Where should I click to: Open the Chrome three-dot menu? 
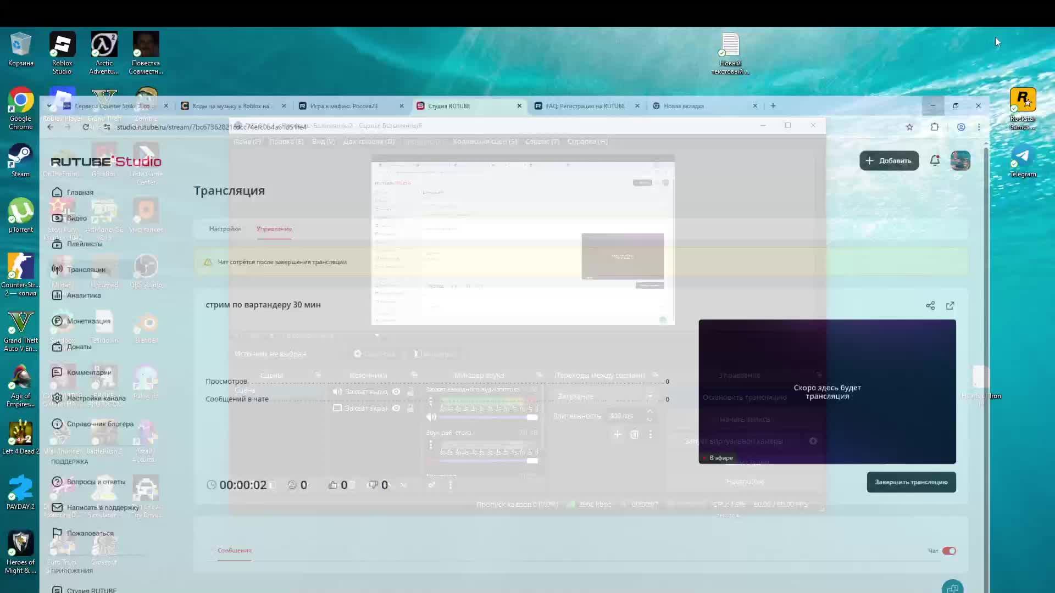tap(979, 127)
